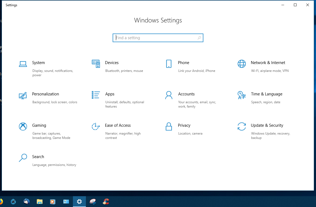This screenshot has width=316, height=207.
Task: Focus the Find a setting field
Action: point(158,38)
